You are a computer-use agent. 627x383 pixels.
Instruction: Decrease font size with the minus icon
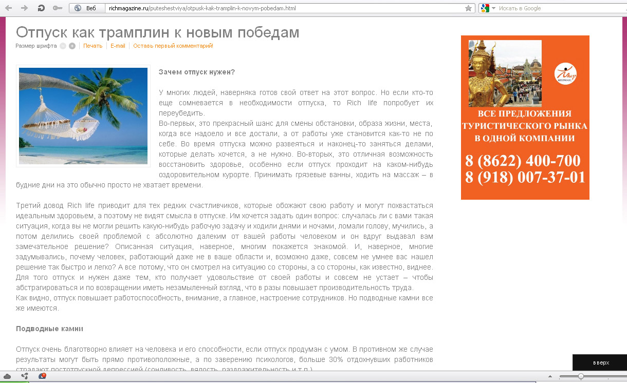pyautogui.click(x=63, y=46)
